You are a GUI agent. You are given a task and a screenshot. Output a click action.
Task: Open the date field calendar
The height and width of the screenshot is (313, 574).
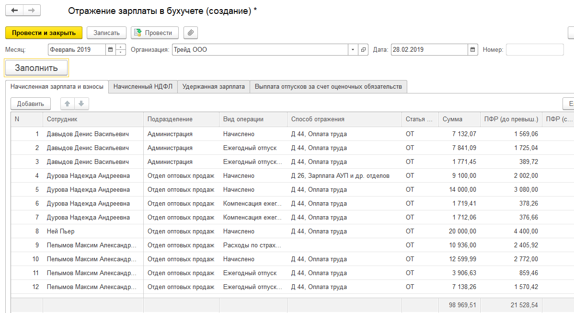(x=473, y=49)
